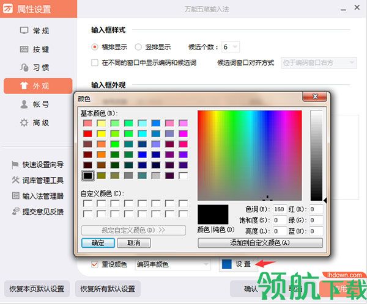Click the 色调 input field
Screen dimensions: 367x304
click(280, 209)
